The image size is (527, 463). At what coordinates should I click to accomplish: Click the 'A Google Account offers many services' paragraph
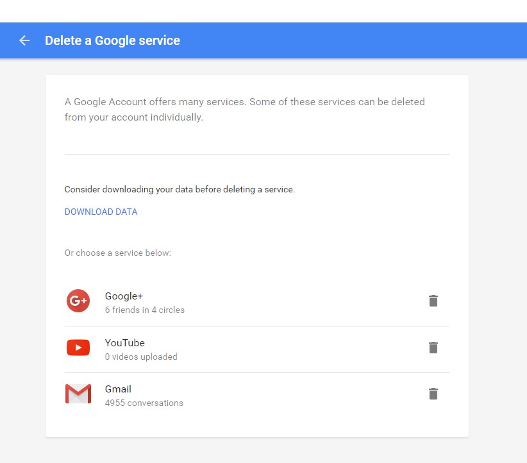pyautogui.click(x=244, y=110)
